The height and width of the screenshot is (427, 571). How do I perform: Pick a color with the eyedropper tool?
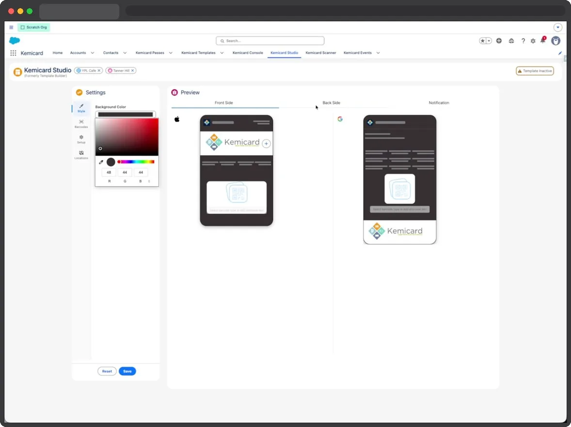coord(101,162)
